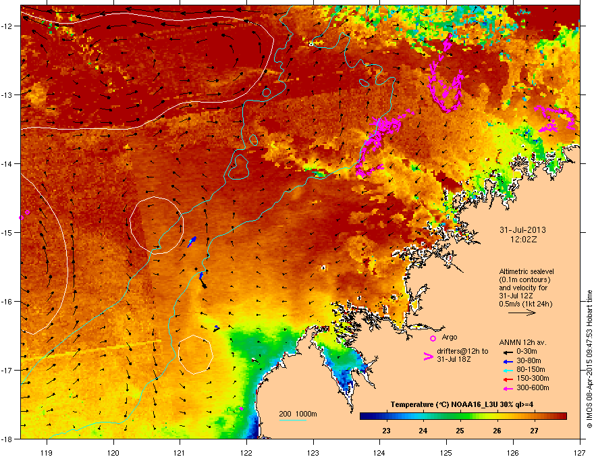Viewport: 594px width, 459px height.
Task: Click the date label 31-Jul-2013
Action: point(522,230)
